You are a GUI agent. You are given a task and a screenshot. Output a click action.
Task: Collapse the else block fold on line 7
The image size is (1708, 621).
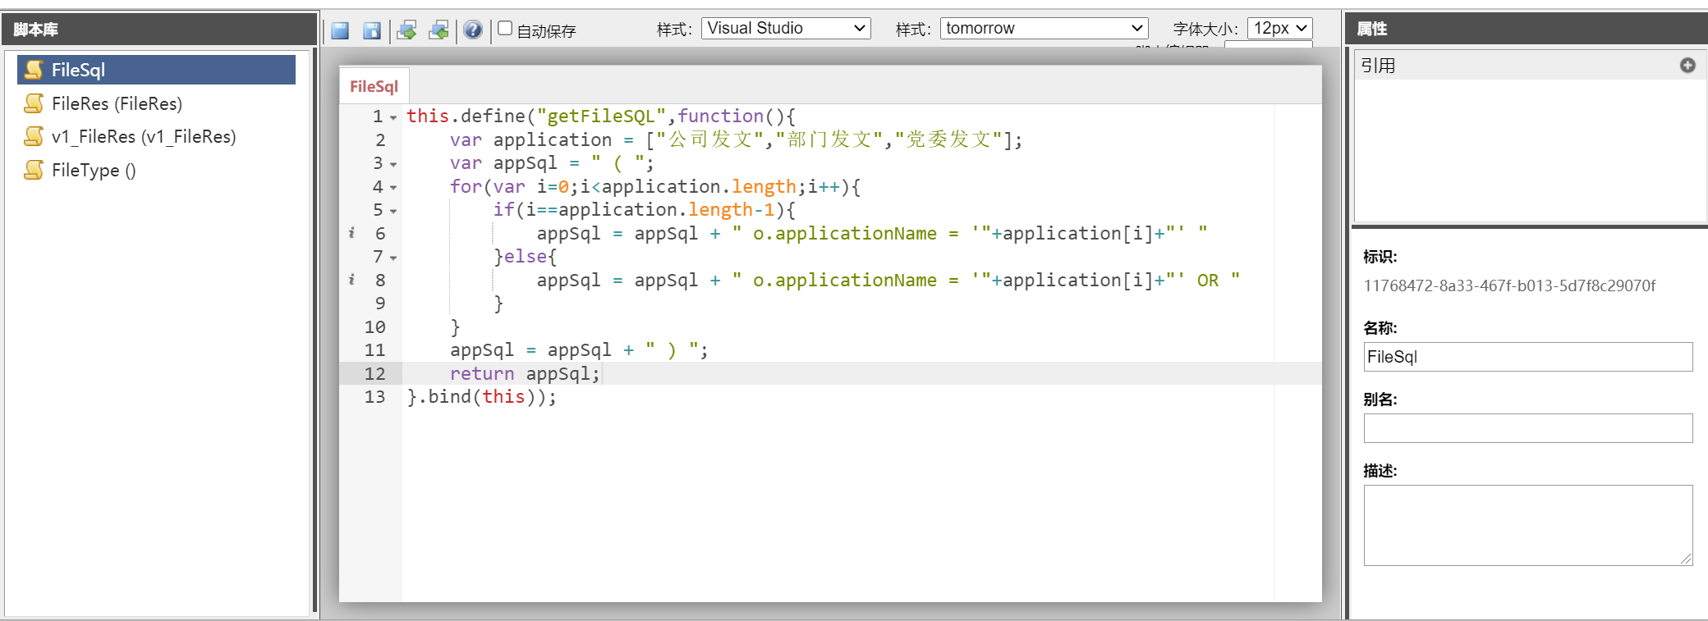pos(393,258)
